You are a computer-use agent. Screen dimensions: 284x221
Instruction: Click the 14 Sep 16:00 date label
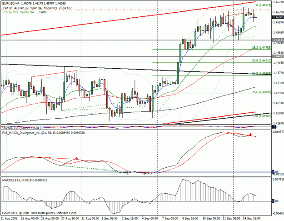[x=251, y=218]
